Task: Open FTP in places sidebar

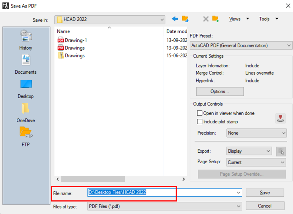Action: (x=26, y=137)
